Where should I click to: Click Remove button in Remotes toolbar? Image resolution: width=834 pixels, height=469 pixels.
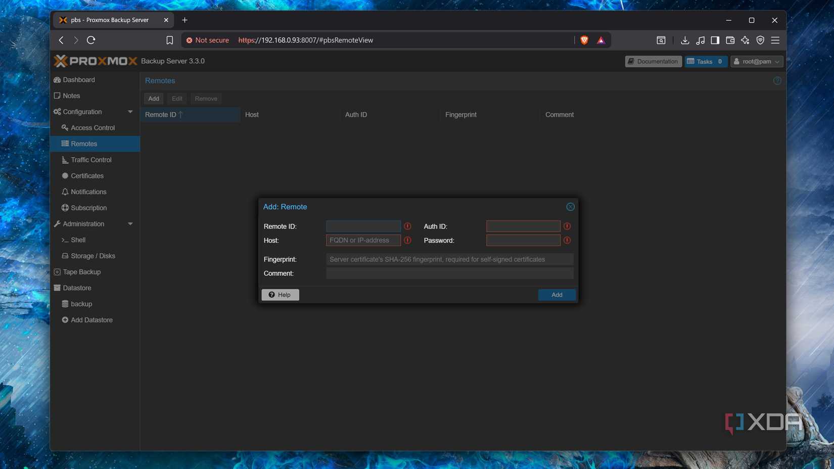(206, 99)
